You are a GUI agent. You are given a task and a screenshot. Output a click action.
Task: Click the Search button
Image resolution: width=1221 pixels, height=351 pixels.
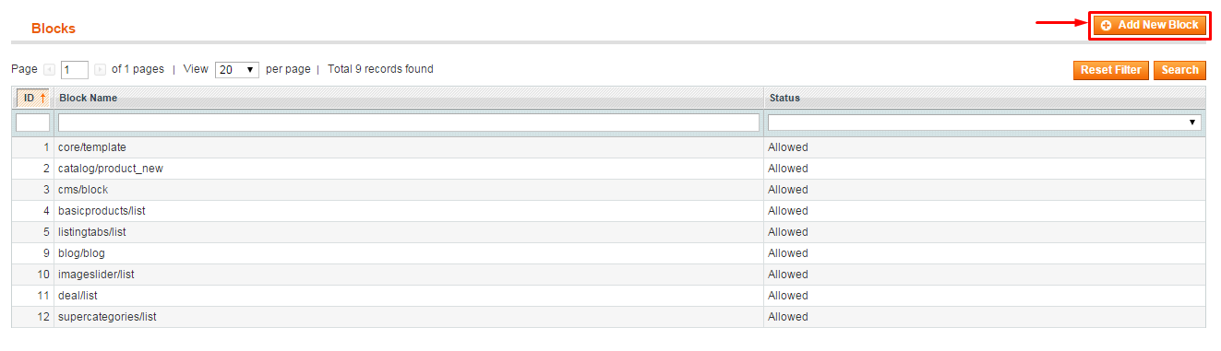(1179, 70)
